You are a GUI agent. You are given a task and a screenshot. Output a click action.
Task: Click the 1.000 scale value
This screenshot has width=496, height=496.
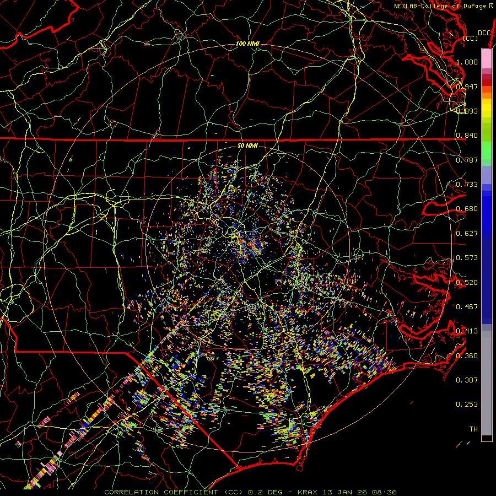click(x=467, y=62)
